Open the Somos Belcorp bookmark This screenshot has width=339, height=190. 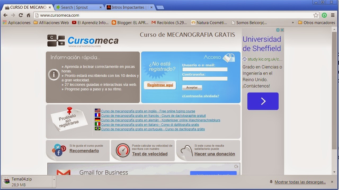[x=249, y=23]
